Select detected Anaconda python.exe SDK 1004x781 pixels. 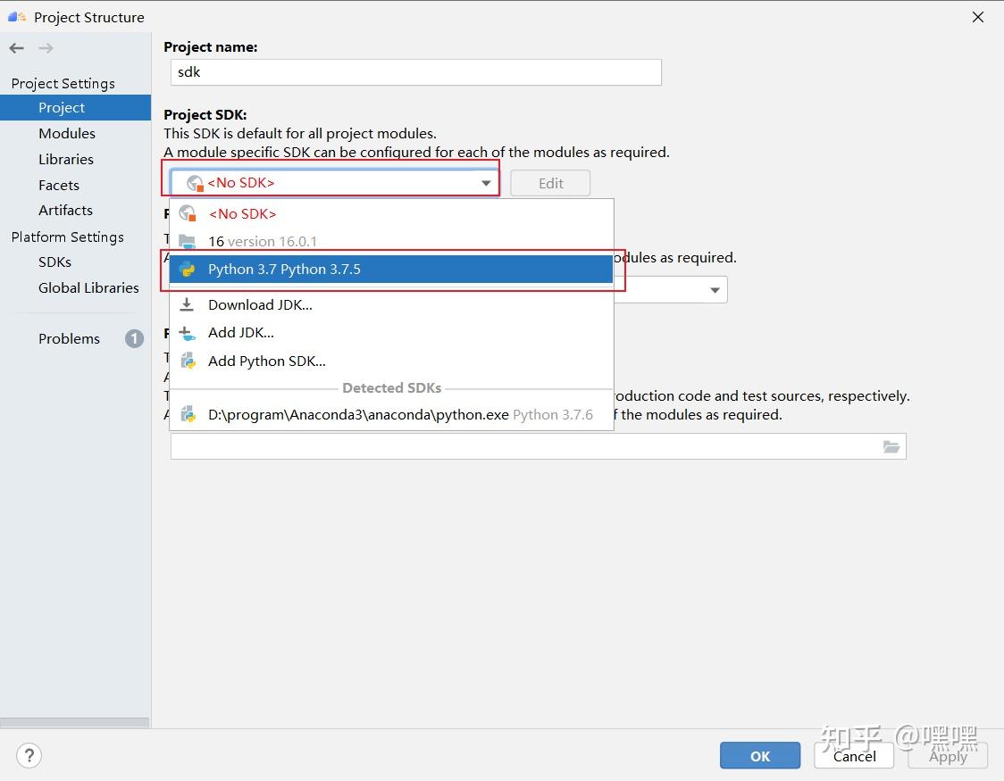click(x=357, y=414)
